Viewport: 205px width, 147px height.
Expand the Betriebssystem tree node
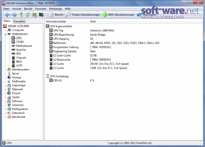click(x=5, y=70)
